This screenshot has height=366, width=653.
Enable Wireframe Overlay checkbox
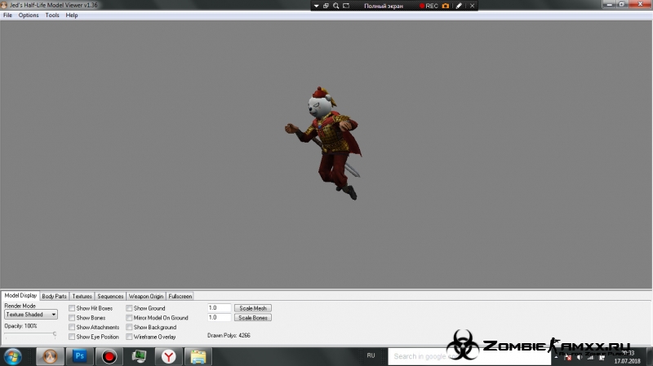pos(130,337)
